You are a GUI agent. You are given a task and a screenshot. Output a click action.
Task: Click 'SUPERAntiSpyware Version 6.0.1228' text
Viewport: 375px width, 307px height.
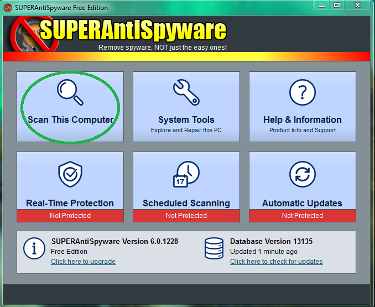(115, 241)
